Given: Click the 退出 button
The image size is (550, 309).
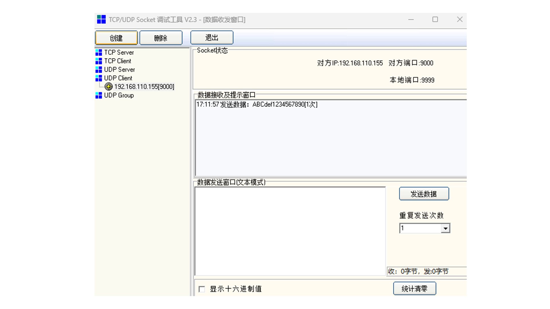Looking at the screenshot, I should [212, 38].
